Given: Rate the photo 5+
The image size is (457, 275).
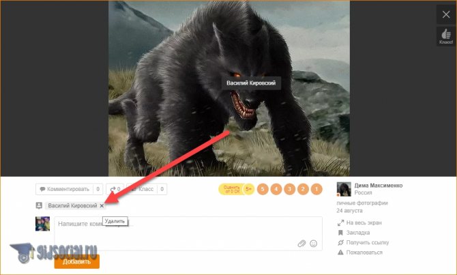Looking at the screenshot, I should point(248,189).
